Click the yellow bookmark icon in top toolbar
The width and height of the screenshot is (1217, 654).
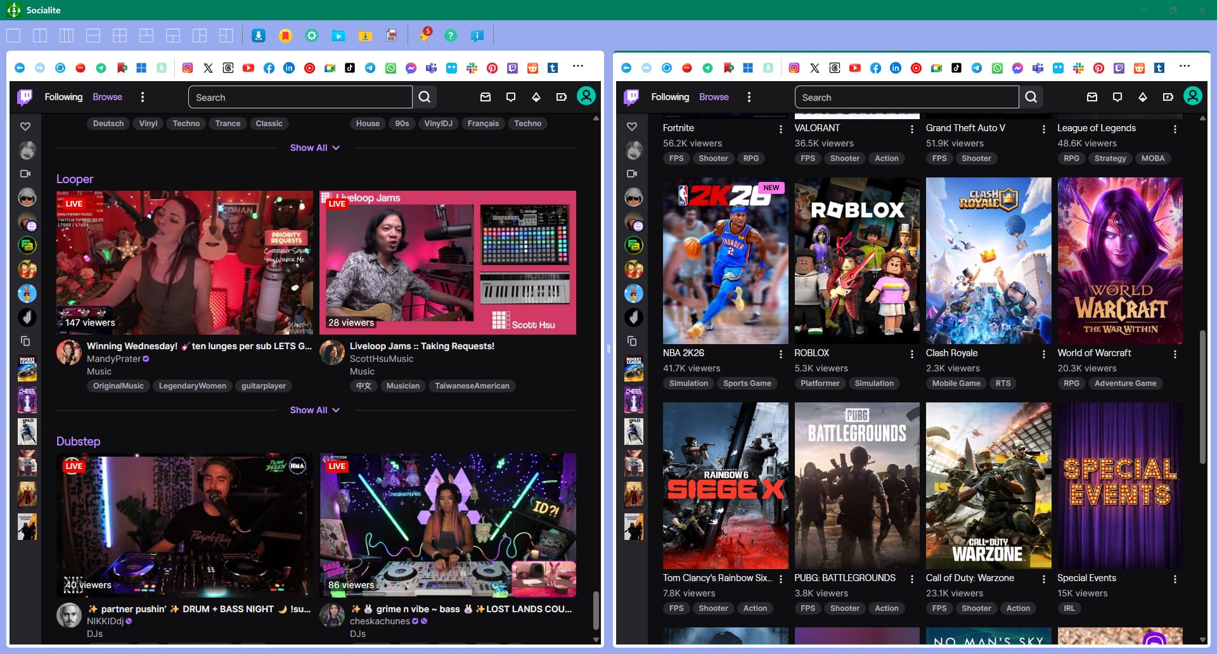tap(285, 35)
